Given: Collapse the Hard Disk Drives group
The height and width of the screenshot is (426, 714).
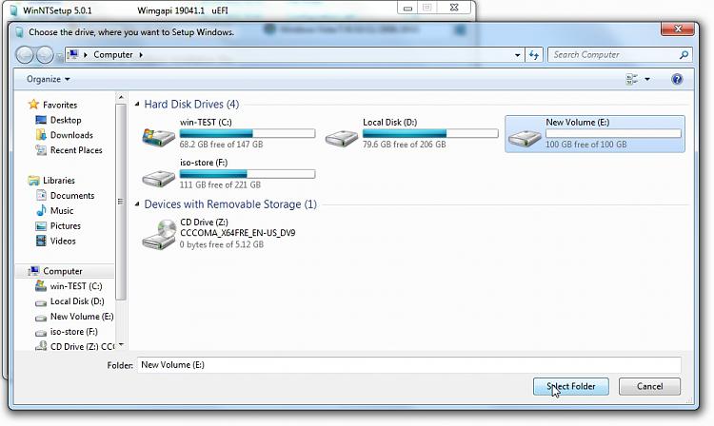Looking at the screenshot, I should pyautogui.click(x=137, y=104).
